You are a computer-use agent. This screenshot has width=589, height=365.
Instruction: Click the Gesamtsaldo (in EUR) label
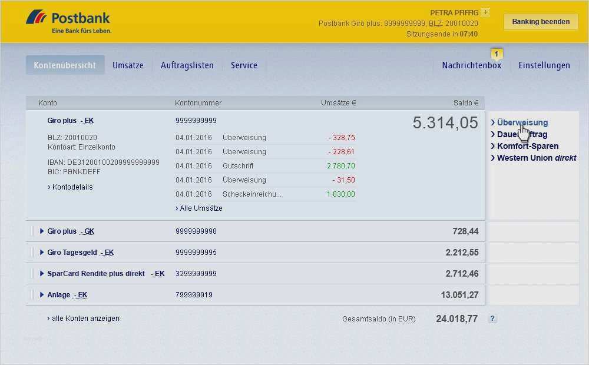tap(379, 319)
